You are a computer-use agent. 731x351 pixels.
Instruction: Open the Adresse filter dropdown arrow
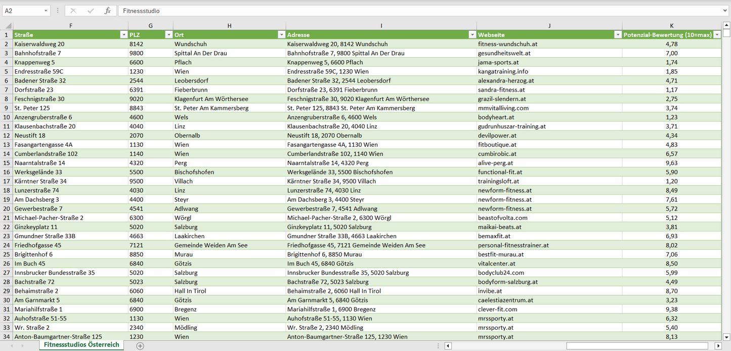(472, 35)
